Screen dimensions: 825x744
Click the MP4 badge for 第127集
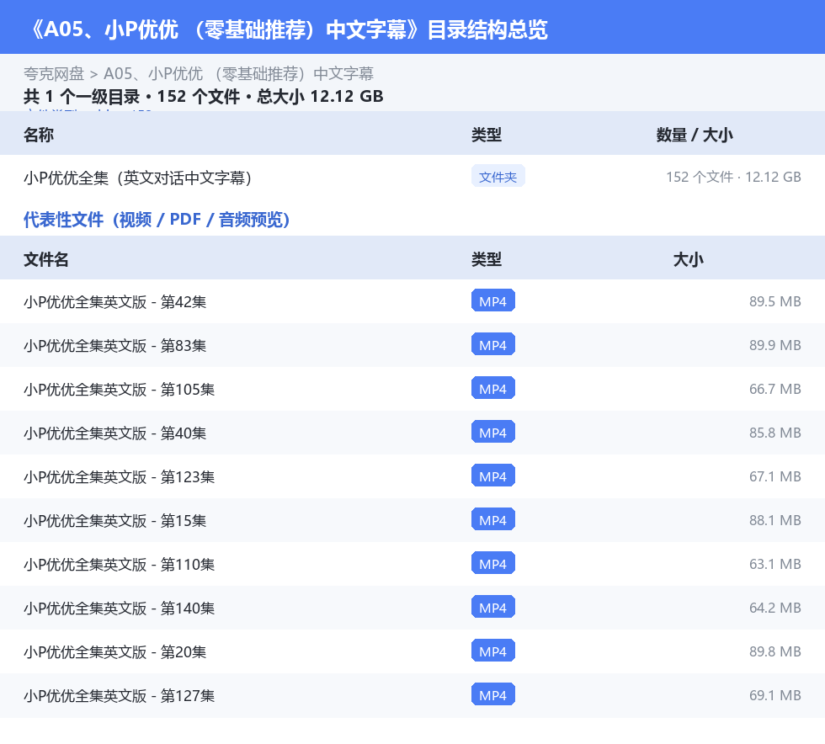(493, 694)
